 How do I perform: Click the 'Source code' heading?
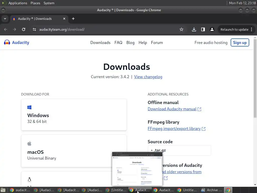(160, 142)
